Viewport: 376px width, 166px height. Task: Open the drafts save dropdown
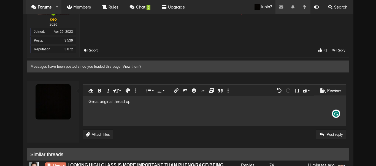point(306,91)
